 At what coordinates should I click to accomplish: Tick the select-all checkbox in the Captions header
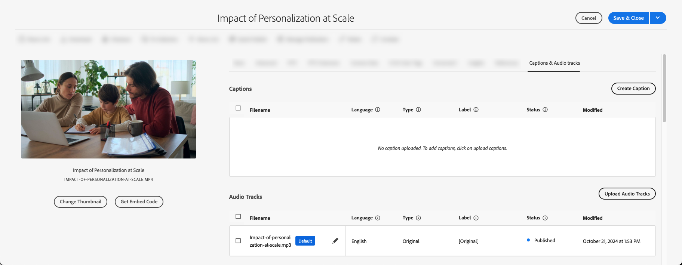click(238, 108)
